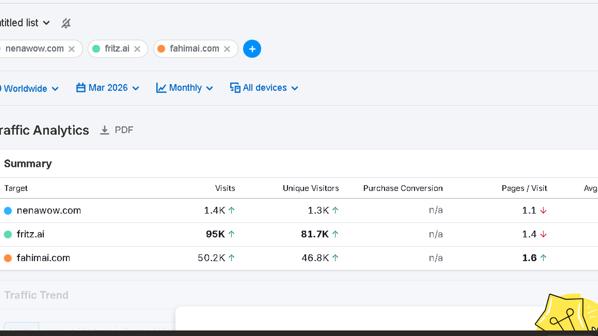The height and width of the screenshot is (336, 598).
Task: Click the PDF download icon
Action: 105,130
